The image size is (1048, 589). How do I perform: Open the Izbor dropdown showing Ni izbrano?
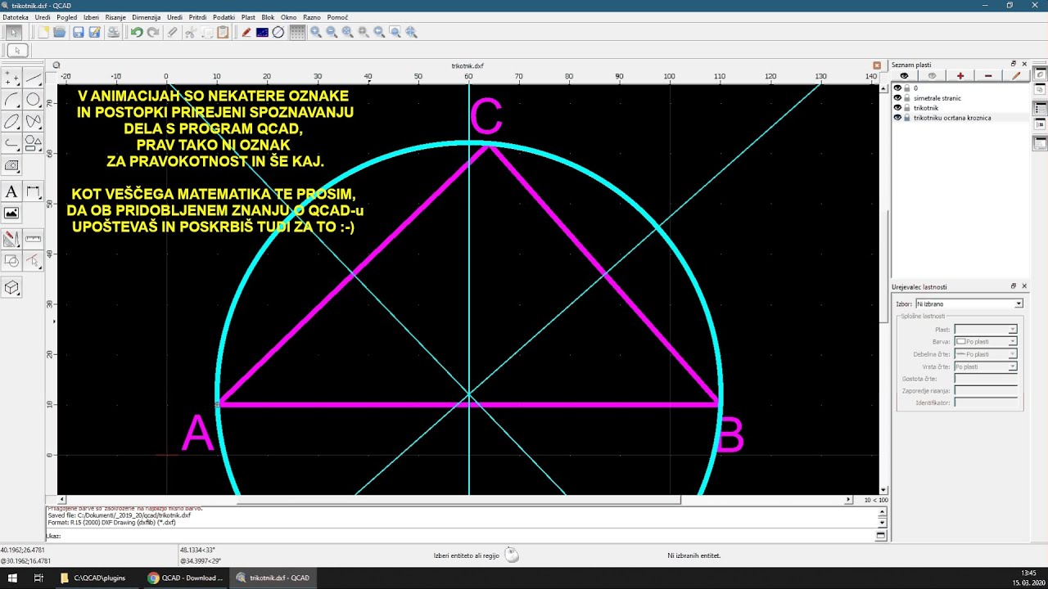click(969, 303)
